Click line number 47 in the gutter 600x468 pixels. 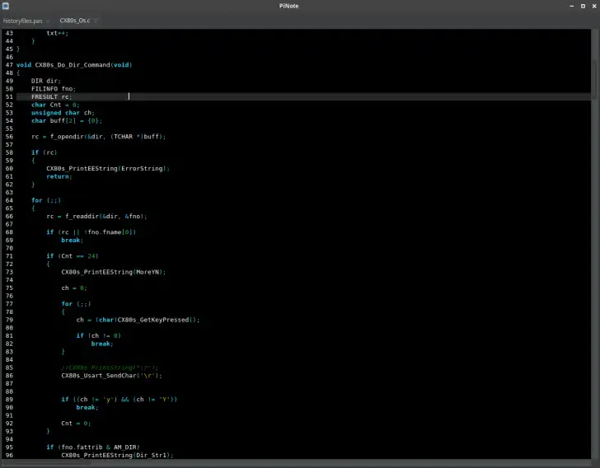coord(8,65)
